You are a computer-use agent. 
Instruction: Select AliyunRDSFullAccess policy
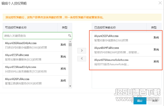click(x=35, y=81)
